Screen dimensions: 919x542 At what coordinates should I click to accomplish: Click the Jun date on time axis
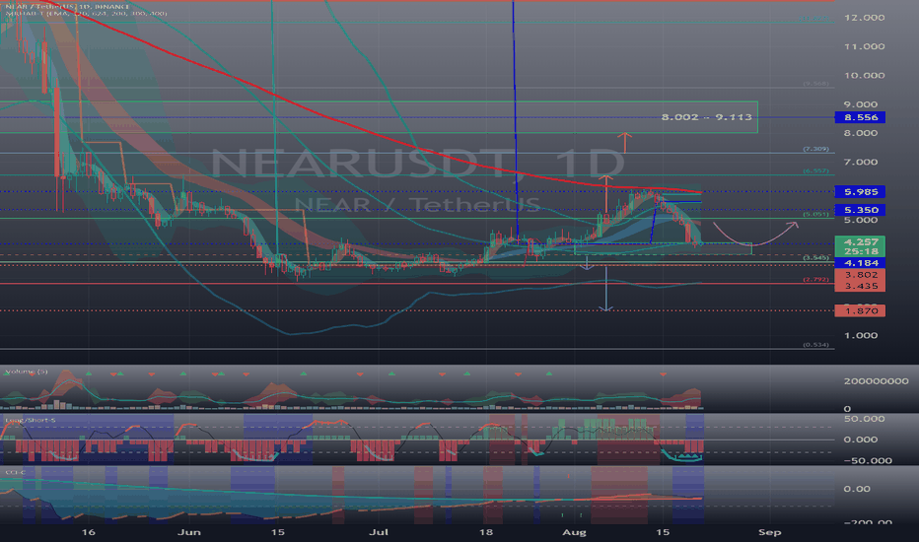point(188,532)
